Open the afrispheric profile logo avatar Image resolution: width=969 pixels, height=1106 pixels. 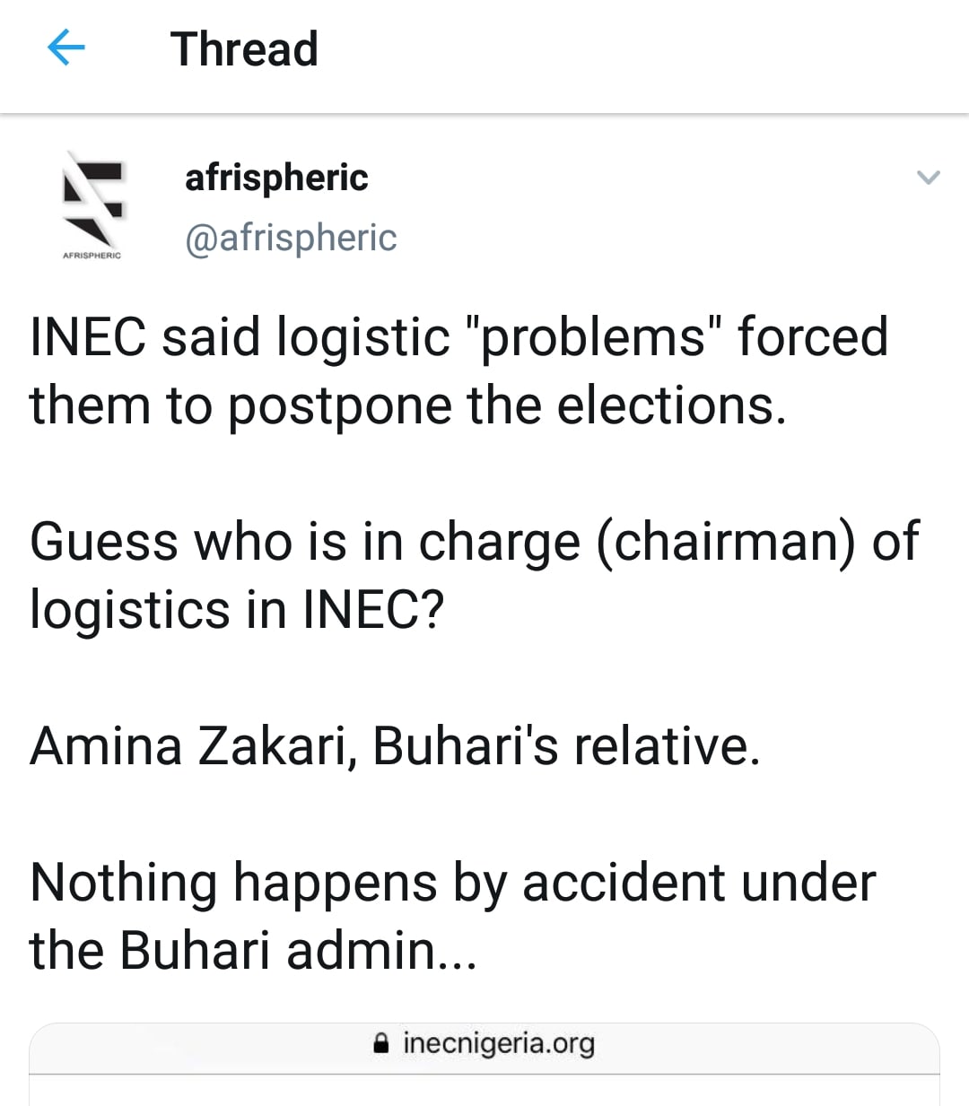pos(92,197)
